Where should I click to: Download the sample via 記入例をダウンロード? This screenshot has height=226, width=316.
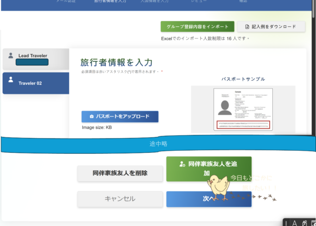(271, 26)
